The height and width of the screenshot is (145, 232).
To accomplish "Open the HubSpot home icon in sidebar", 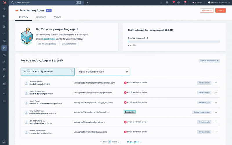I will [4, 9].
